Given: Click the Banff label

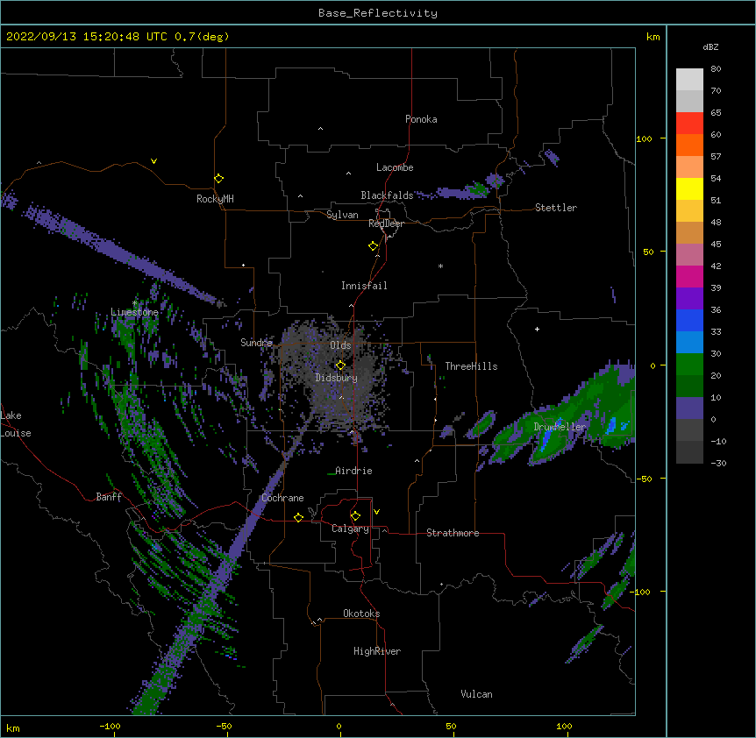Looking at the screenshot, I should pyautogui.click(x=109, y=497).
